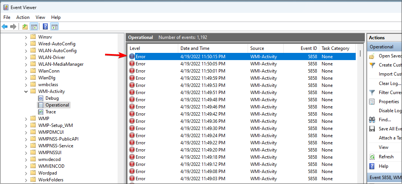The height and width of the screenshot is (184, 402).
Task: Sort by the Date and Time column header
Action: click(213, 48)
